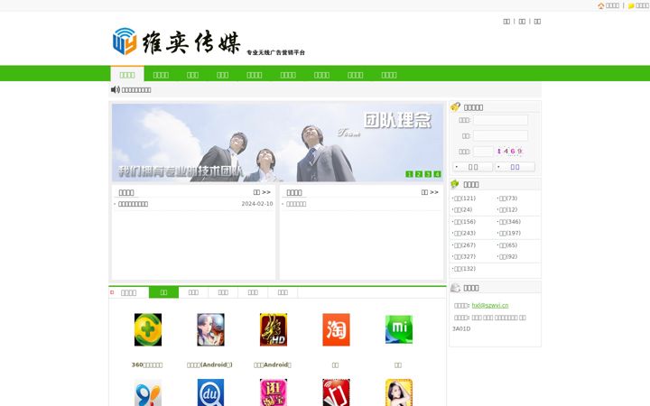Open the category link with count (346)
650x406 pixels.
(510, 222)
